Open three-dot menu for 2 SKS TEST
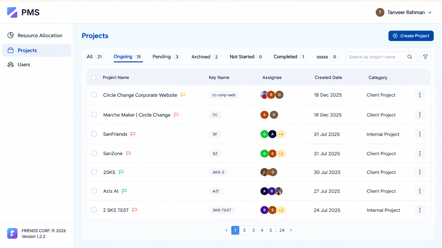Viewport: 442px width, 248px height. 420,210
